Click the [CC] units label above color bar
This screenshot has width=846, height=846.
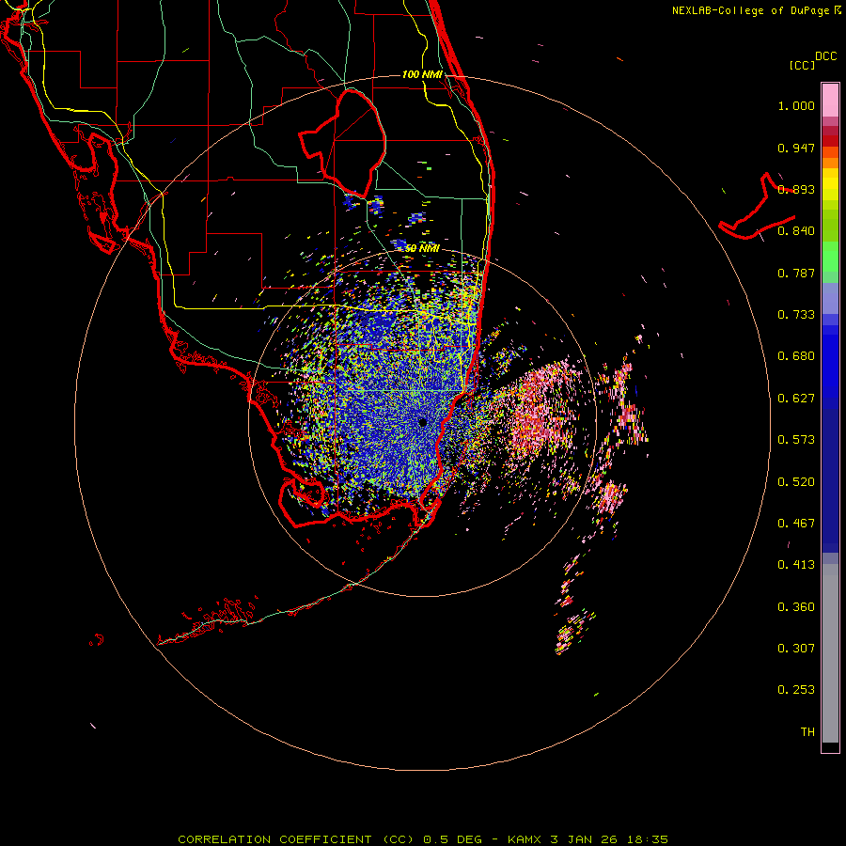(x=802, y=65)
